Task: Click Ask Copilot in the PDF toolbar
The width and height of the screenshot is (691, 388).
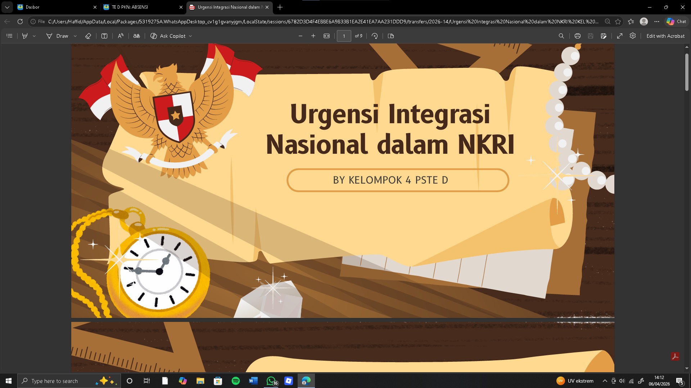Action: (168, 36)
